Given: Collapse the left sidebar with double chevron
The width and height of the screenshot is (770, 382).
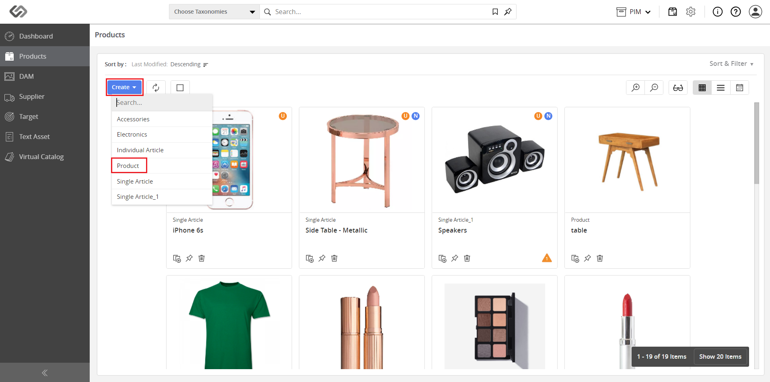Looking at the screenshot, I should click(45, 373).
